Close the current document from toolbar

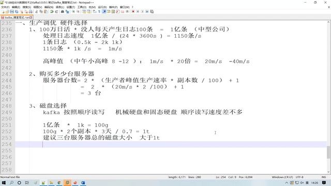22,11
